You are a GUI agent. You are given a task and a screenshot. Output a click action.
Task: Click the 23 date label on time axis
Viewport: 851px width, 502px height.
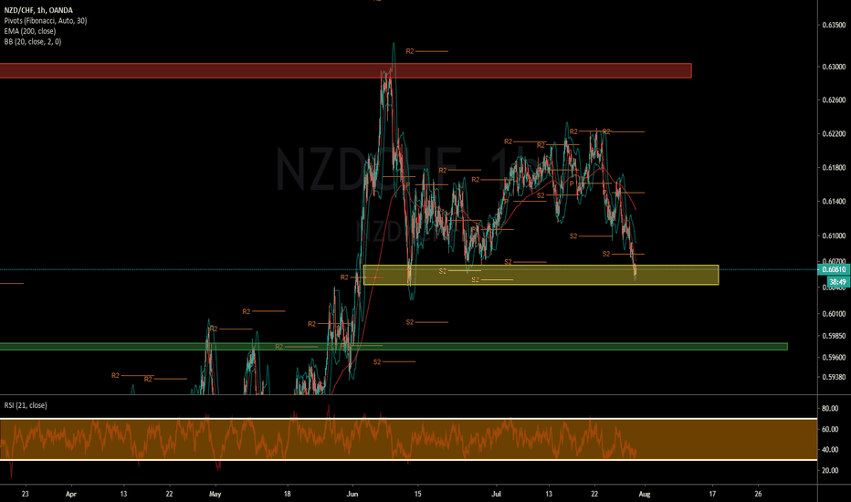25,494
